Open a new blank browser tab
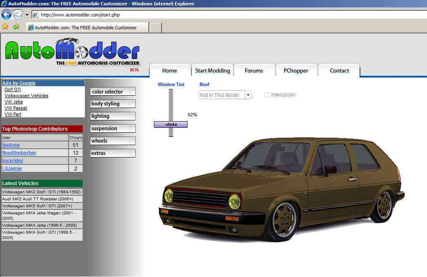Image resolution: width=427 pixels, height=277 pixels. point(156,28)
